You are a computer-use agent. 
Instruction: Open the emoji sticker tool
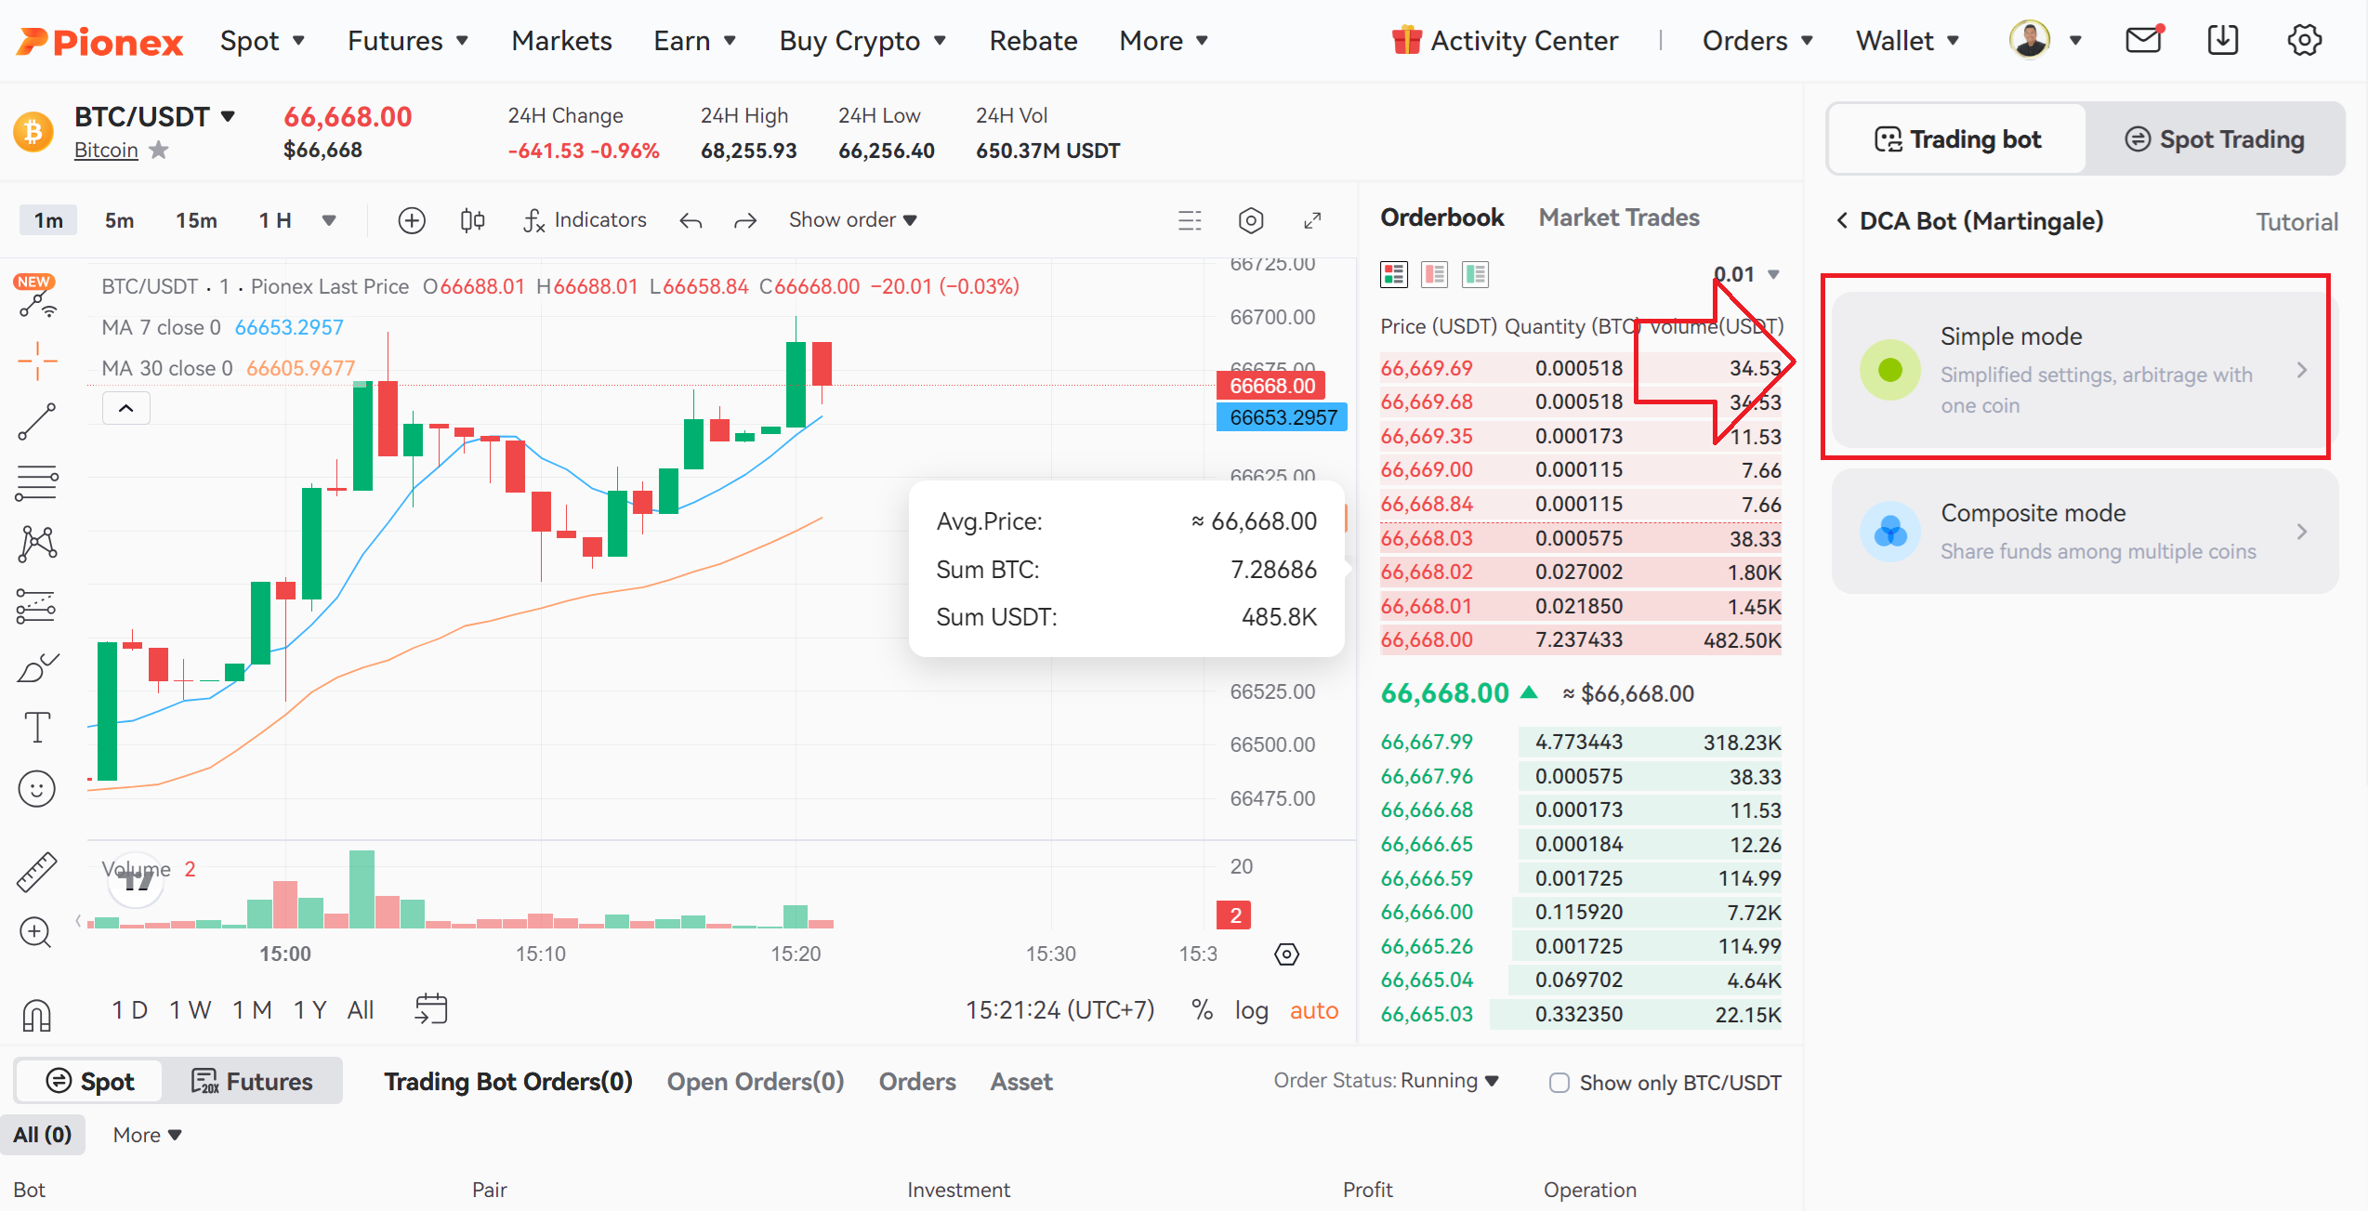click(37, 789)
